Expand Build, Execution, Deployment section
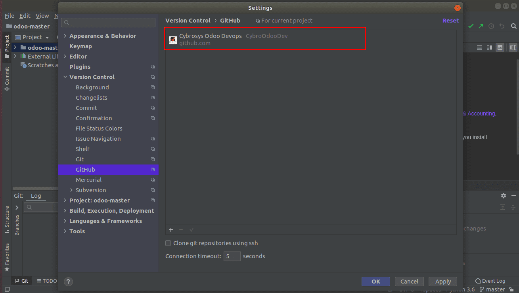 click(x=65, y=211)
